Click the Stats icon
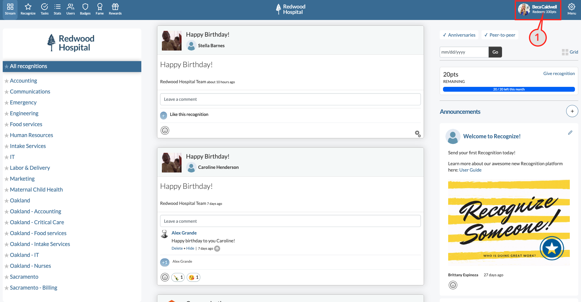581x302 pixels. click(57, 9)
